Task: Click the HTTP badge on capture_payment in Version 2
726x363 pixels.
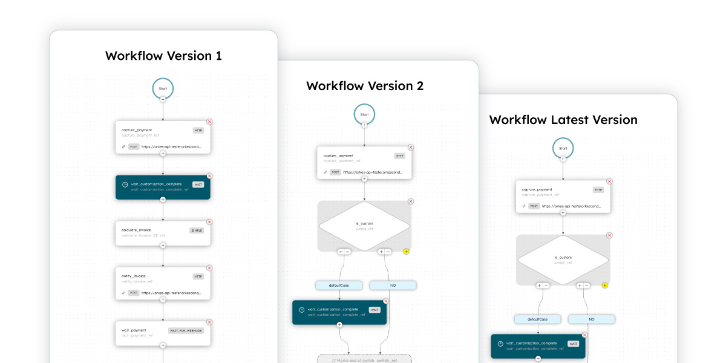Action: pyautogui.click(x=399, y=154)
